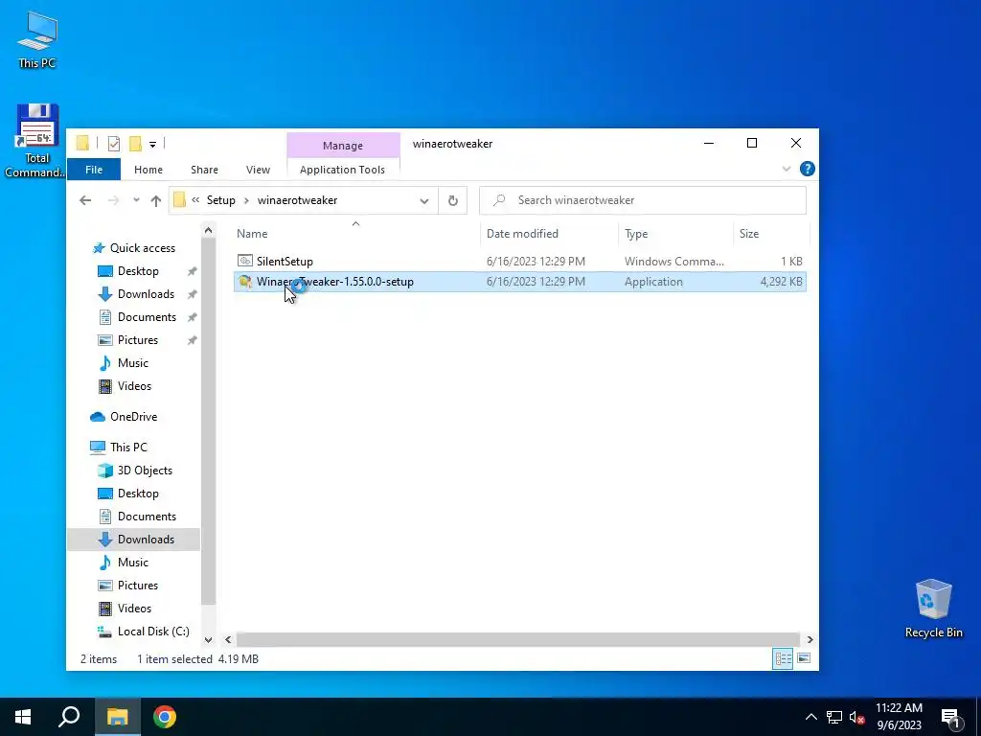Open Videos under Quick access

point(134,386)
